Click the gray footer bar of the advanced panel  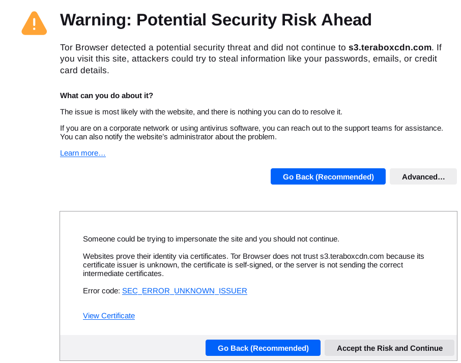[x=132, y=348]
